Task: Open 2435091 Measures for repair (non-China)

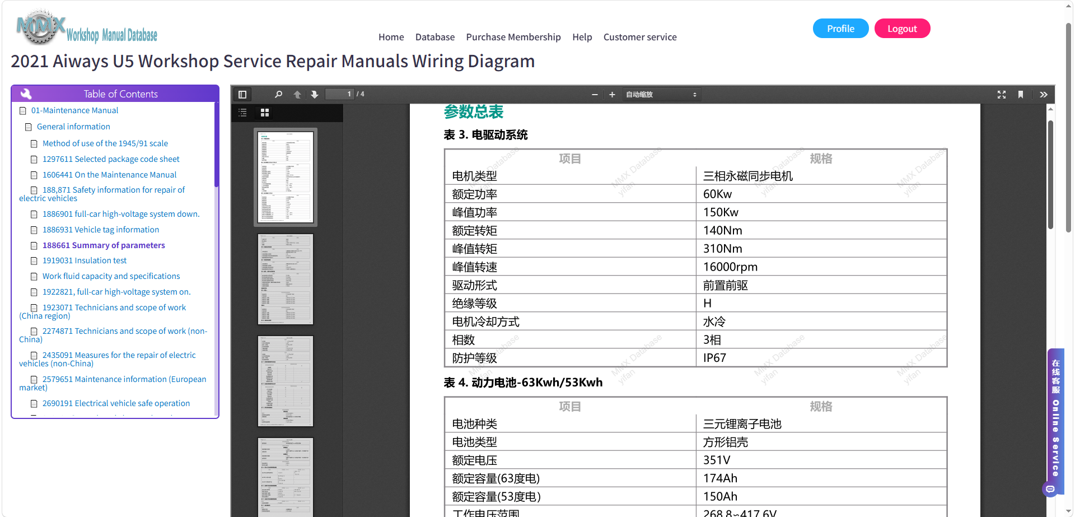Action: point(107,359)
